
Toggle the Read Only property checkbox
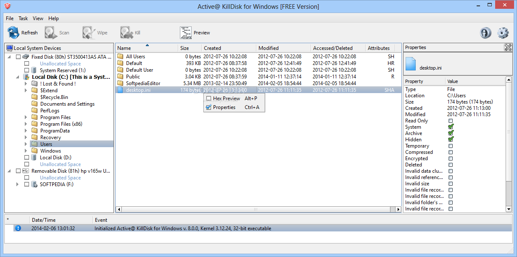[x=451, y=121]
